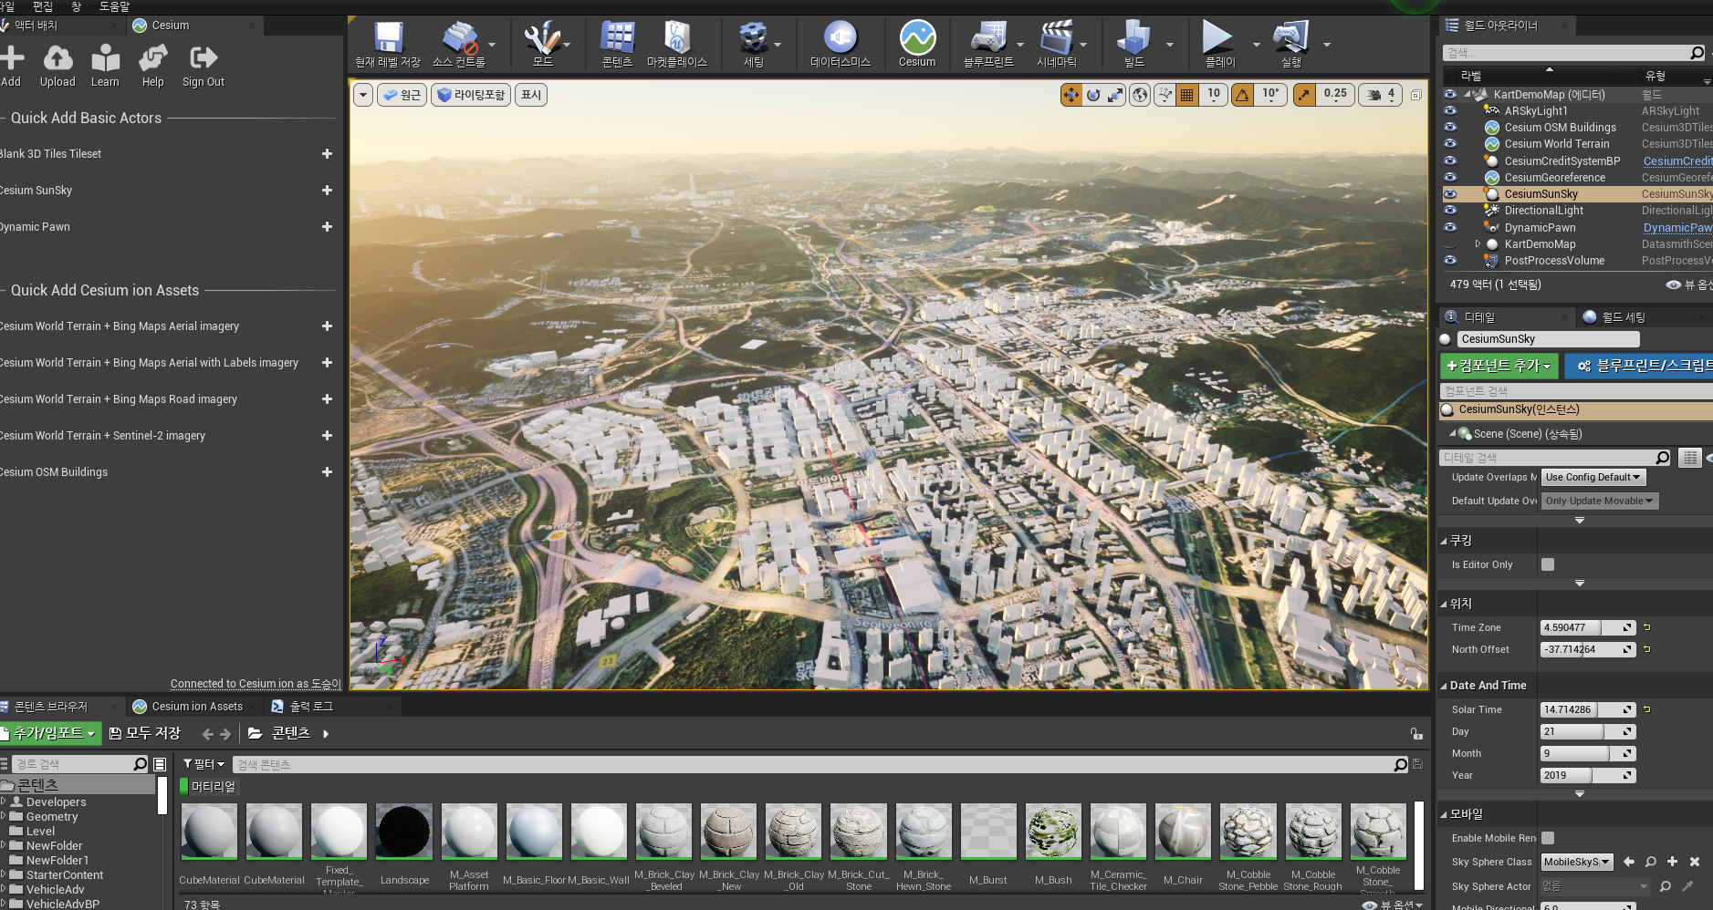This screenshot has height=910, width=1713.
Task: Open the Content toolbar icon
Action: click(x=617, y=44)
